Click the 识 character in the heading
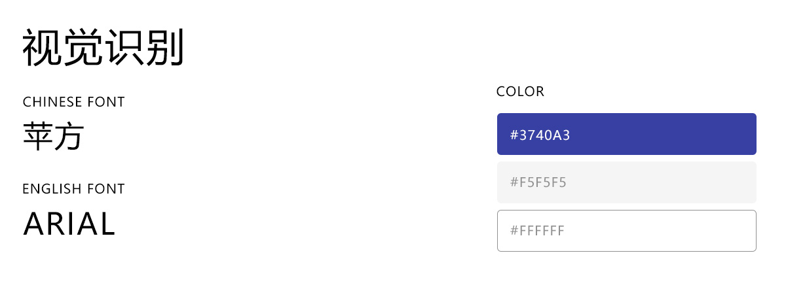Image resolution: width=786 pixels, height=287 pixels. point(123,48)
